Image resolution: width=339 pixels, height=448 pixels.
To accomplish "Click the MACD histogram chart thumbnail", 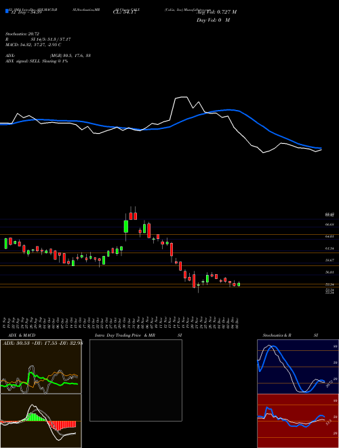I will click(41, 421).
